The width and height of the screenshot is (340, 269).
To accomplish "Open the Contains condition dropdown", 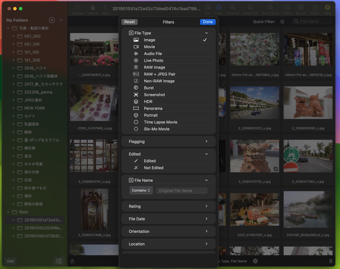I will coord(141,190).
